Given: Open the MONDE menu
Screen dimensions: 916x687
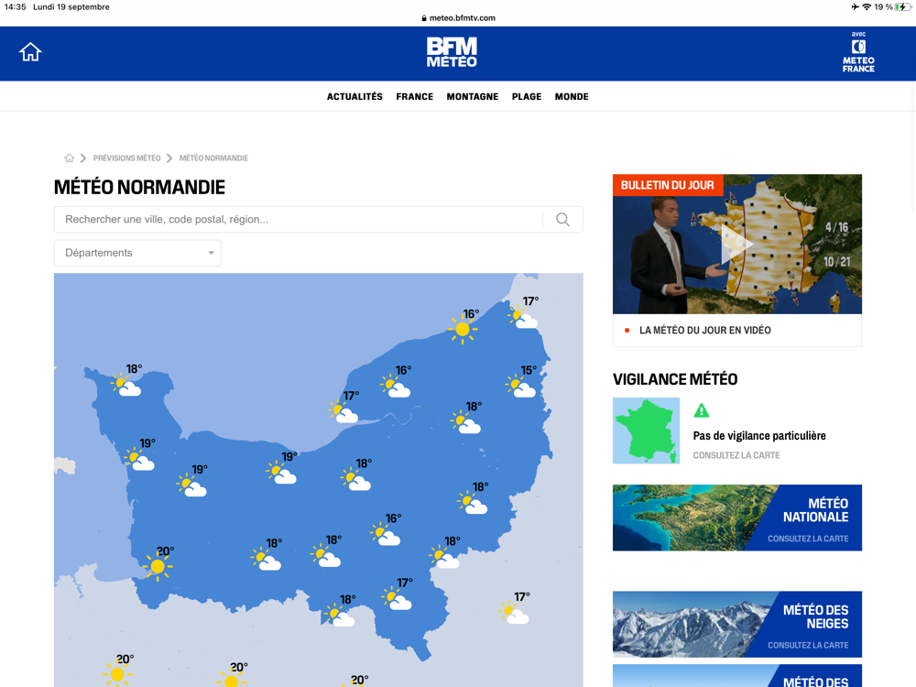Looking at the screenshot, I should [572, 97].
